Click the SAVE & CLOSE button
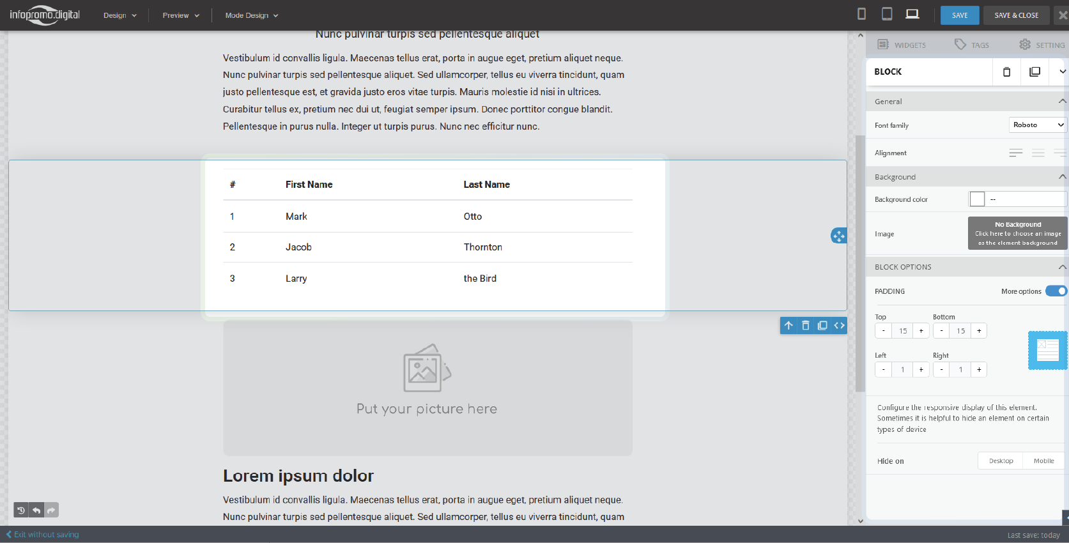 [1017, 15]
